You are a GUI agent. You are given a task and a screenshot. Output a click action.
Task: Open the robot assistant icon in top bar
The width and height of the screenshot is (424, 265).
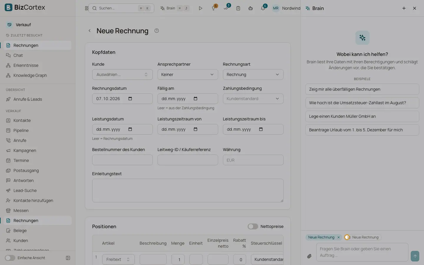tap(251, 8)
